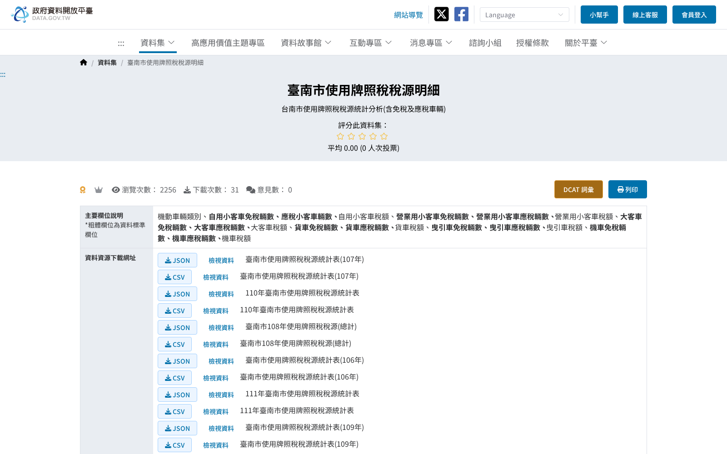Click the DCAT 詞彙 button
Viewport: 727px width, 454px height.
point(578,189)
